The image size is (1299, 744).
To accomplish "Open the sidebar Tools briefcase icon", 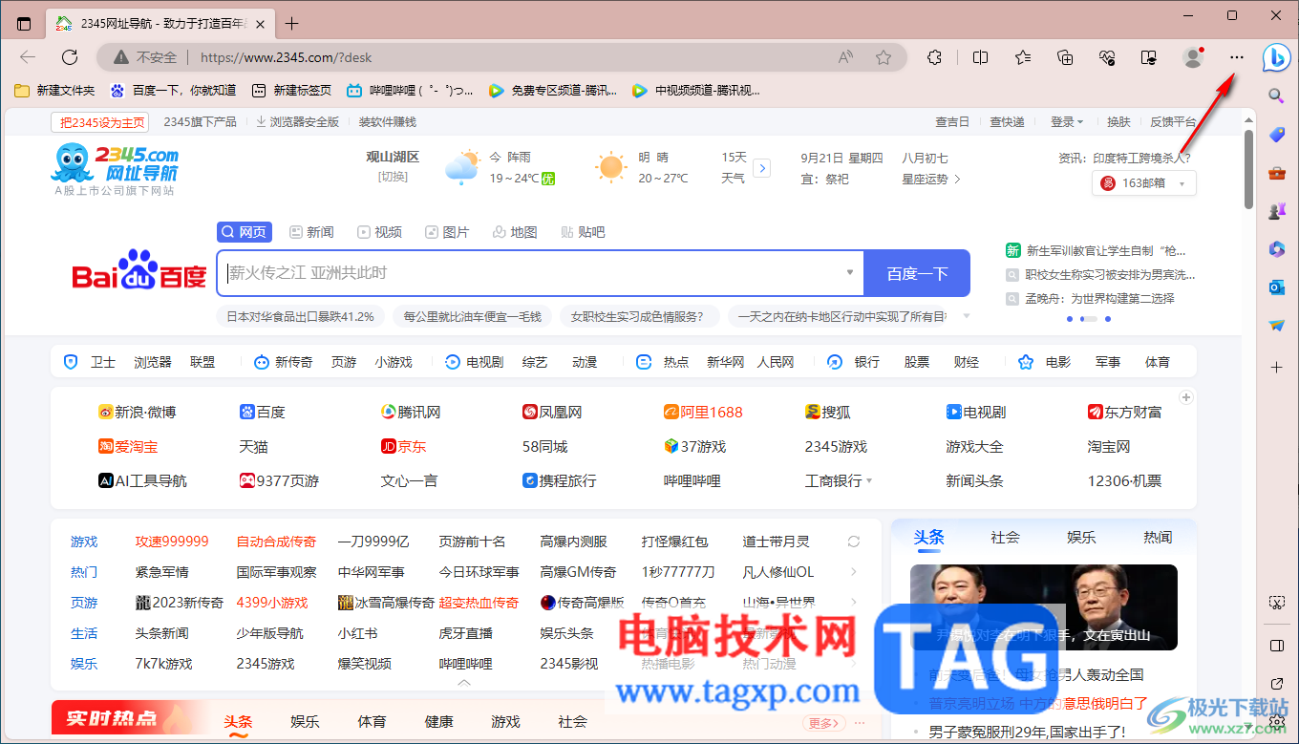I will [x=1277, y=173].
